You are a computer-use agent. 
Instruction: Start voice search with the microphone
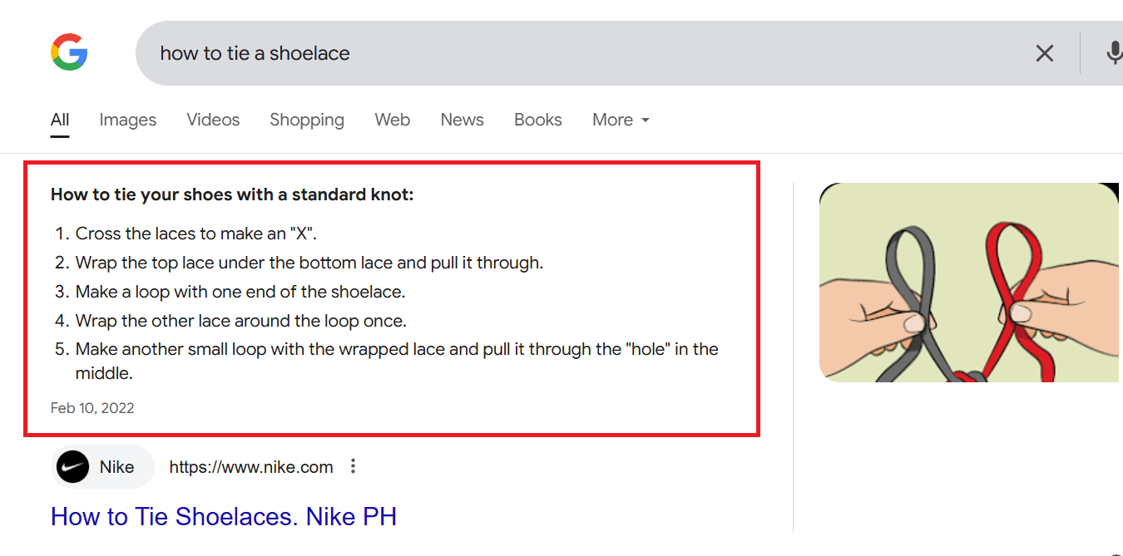click(1113, 53)
